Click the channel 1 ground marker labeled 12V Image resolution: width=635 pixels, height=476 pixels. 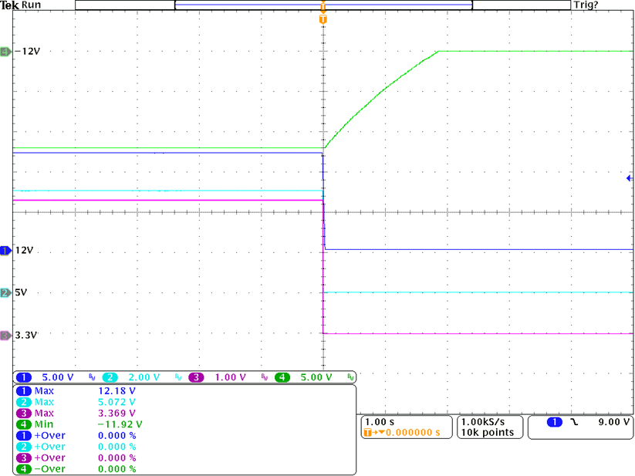click(x=5, y=251)
